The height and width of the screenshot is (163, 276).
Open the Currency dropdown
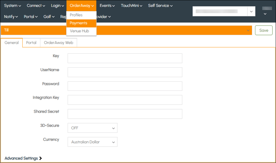(x=92, y=142)
